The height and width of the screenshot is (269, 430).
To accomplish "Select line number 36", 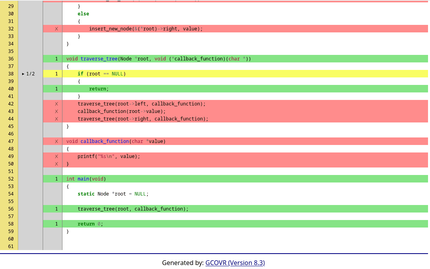I will [x=11, y=59].
